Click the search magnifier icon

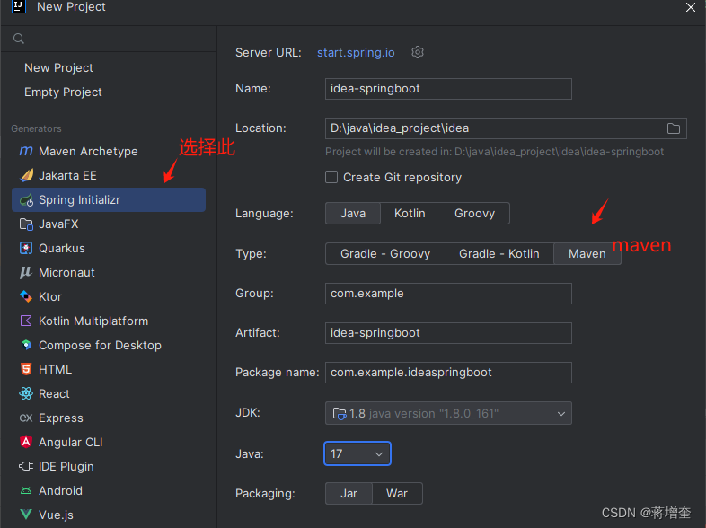[x=19, y=39]
